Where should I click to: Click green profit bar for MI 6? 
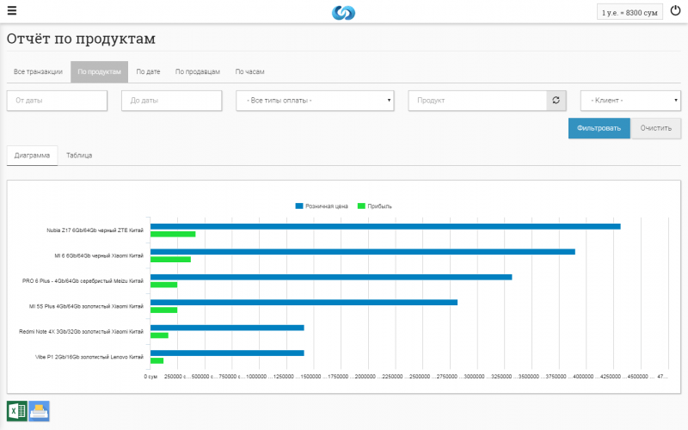(x=170, y=260)
